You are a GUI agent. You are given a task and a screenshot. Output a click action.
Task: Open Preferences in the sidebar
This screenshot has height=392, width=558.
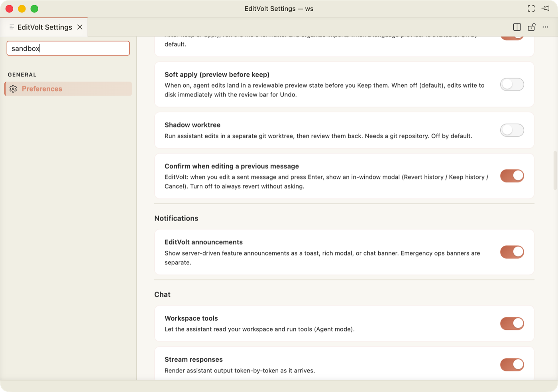pyautogui.click(x=68, y=89)
